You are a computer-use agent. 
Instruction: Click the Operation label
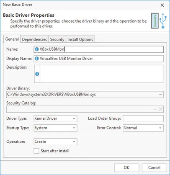[16, 142]
